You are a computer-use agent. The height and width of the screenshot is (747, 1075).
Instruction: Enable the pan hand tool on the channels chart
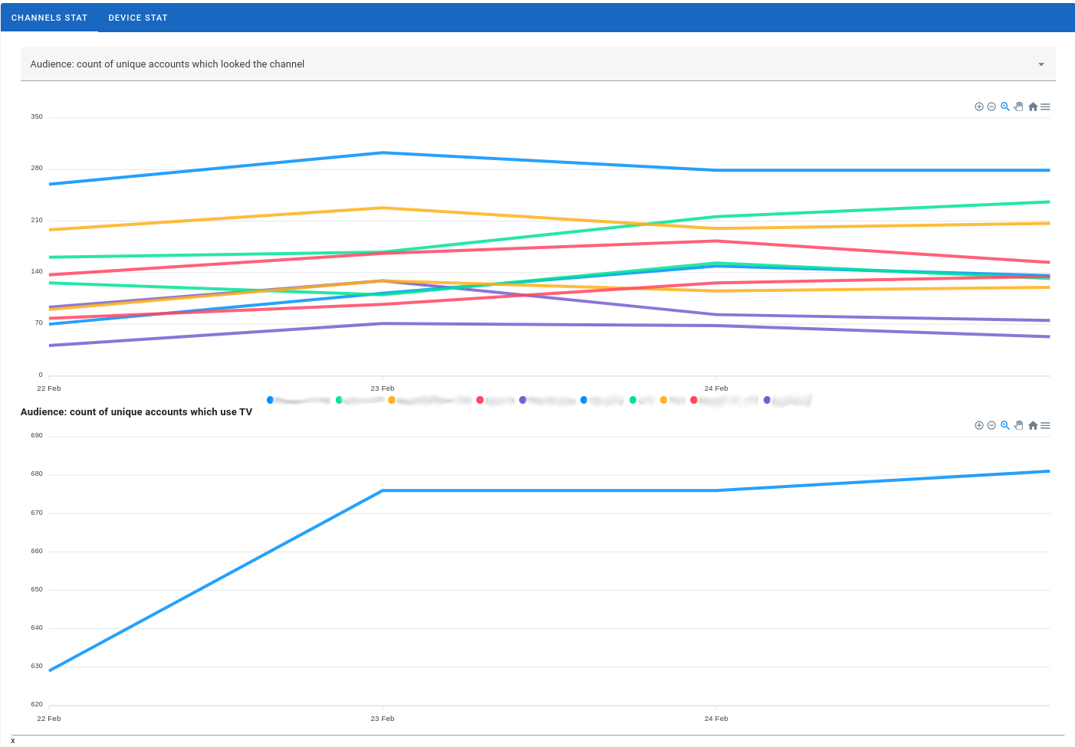click(1018, 107)
